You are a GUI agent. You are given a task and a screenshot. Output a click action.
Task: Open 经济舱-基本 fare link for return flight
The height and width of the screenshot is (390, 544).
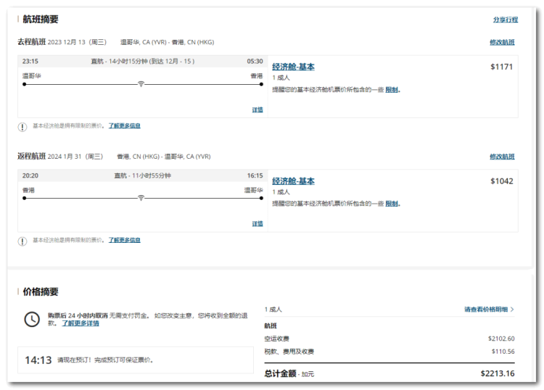point(293,181)
